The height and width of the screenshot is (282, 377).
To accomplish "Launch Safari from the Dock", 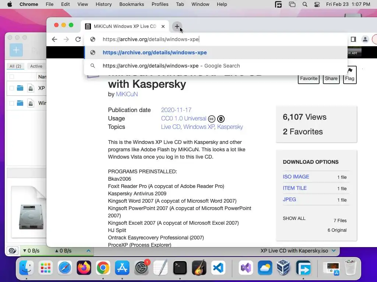I will [65, 268].
